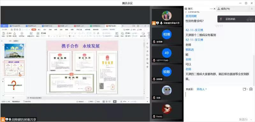Viewport: 255px width, 122px height.
Task: Open the file-send folder icon in chat
Action: (244, 89)
